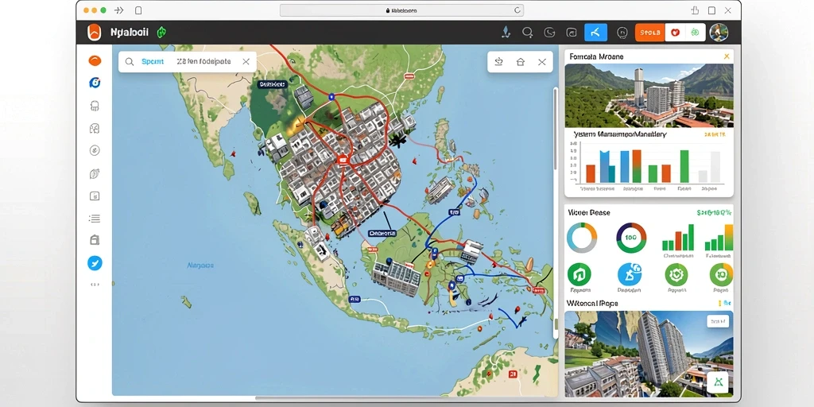The image size is (814, 407).
Task: Click the green compass button on the bottom photo
Action: [719, 382]
